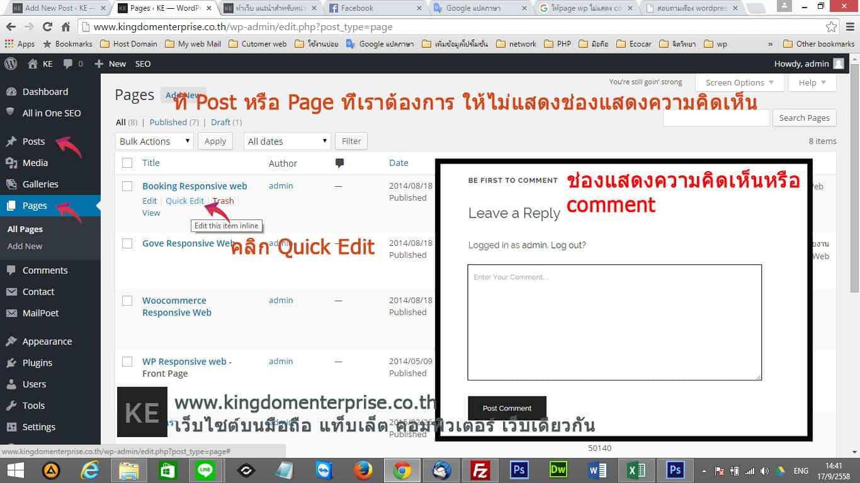Select the Woocommerce Responsive Web checkbox
Image resolution: width=860 pixels, height=483 pixels.
(x=127, y=301)
